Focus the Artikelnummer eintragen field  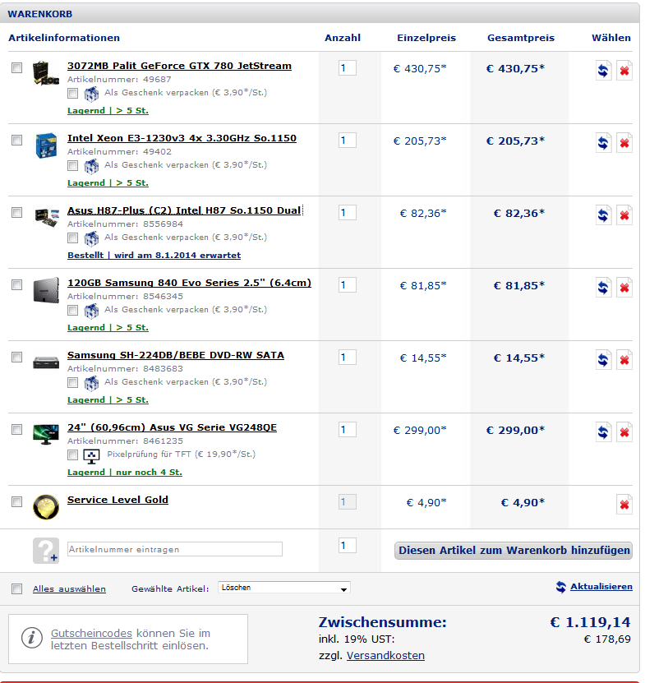175,549
